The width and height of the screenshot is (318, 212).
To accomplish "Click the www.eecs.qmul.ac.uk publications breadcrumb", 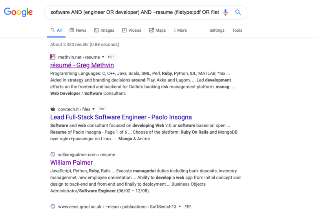I will pyautogui.click(x=117, y=207).
